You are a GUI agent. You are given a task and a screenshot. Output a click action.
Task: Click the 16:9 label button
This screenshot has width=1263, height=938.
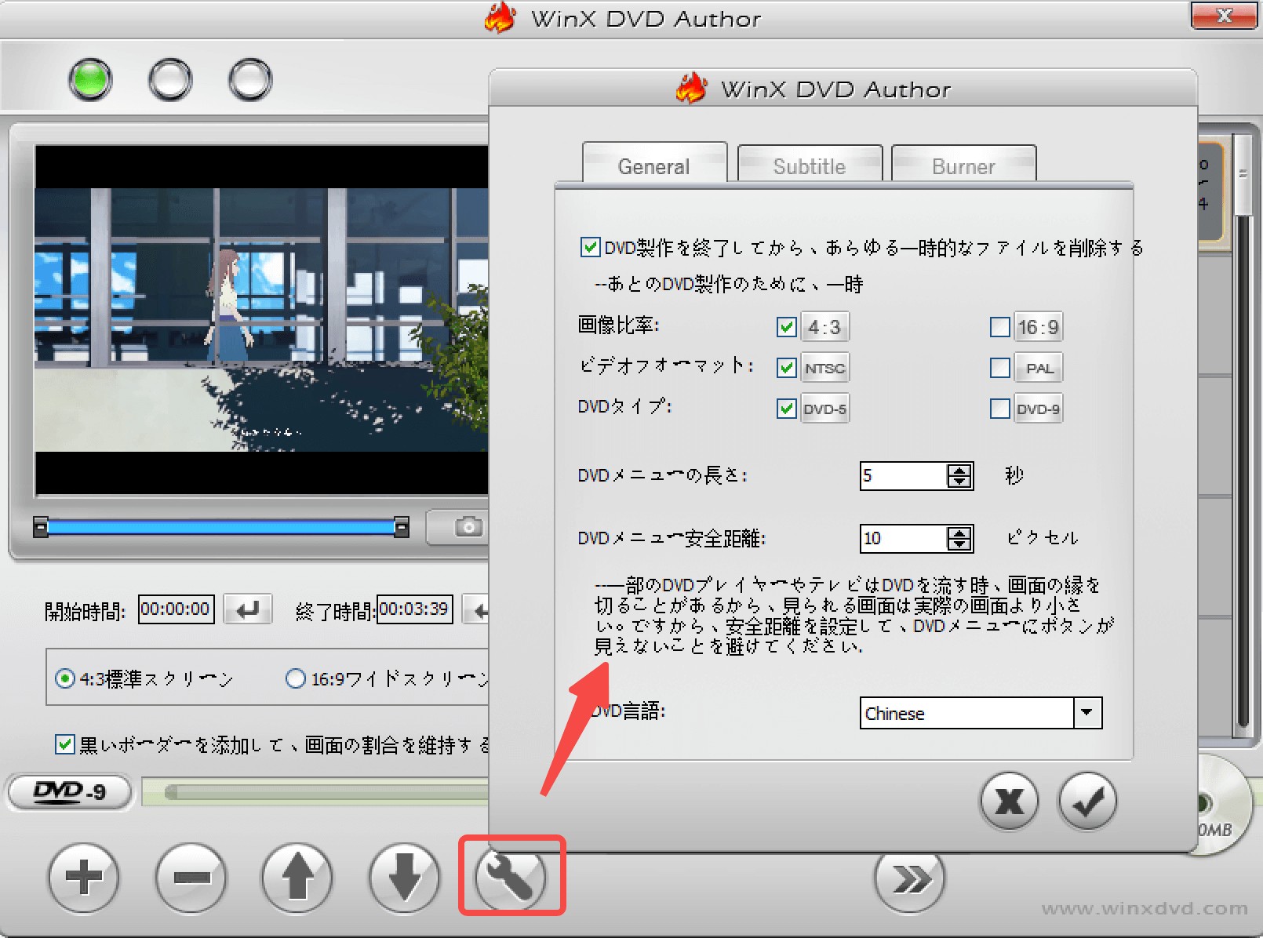(x=1039, y=327)
